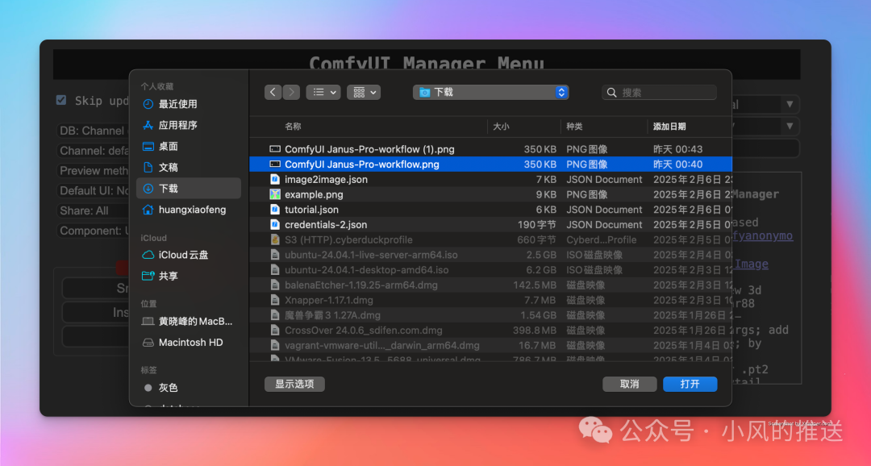Image resolution: width=871 pixels, height=466 pixels.
Task: Click the gray dot beside 灰色
Action: [148, 388]
